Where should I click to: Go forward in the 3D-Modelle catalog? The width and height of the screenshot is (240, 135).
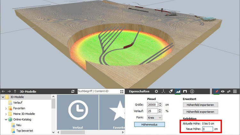9,91
